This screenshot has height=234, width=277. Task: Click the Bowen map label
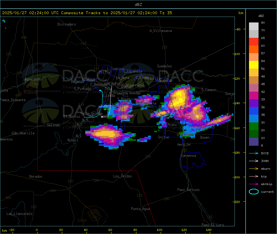click(x=205, y=137)
